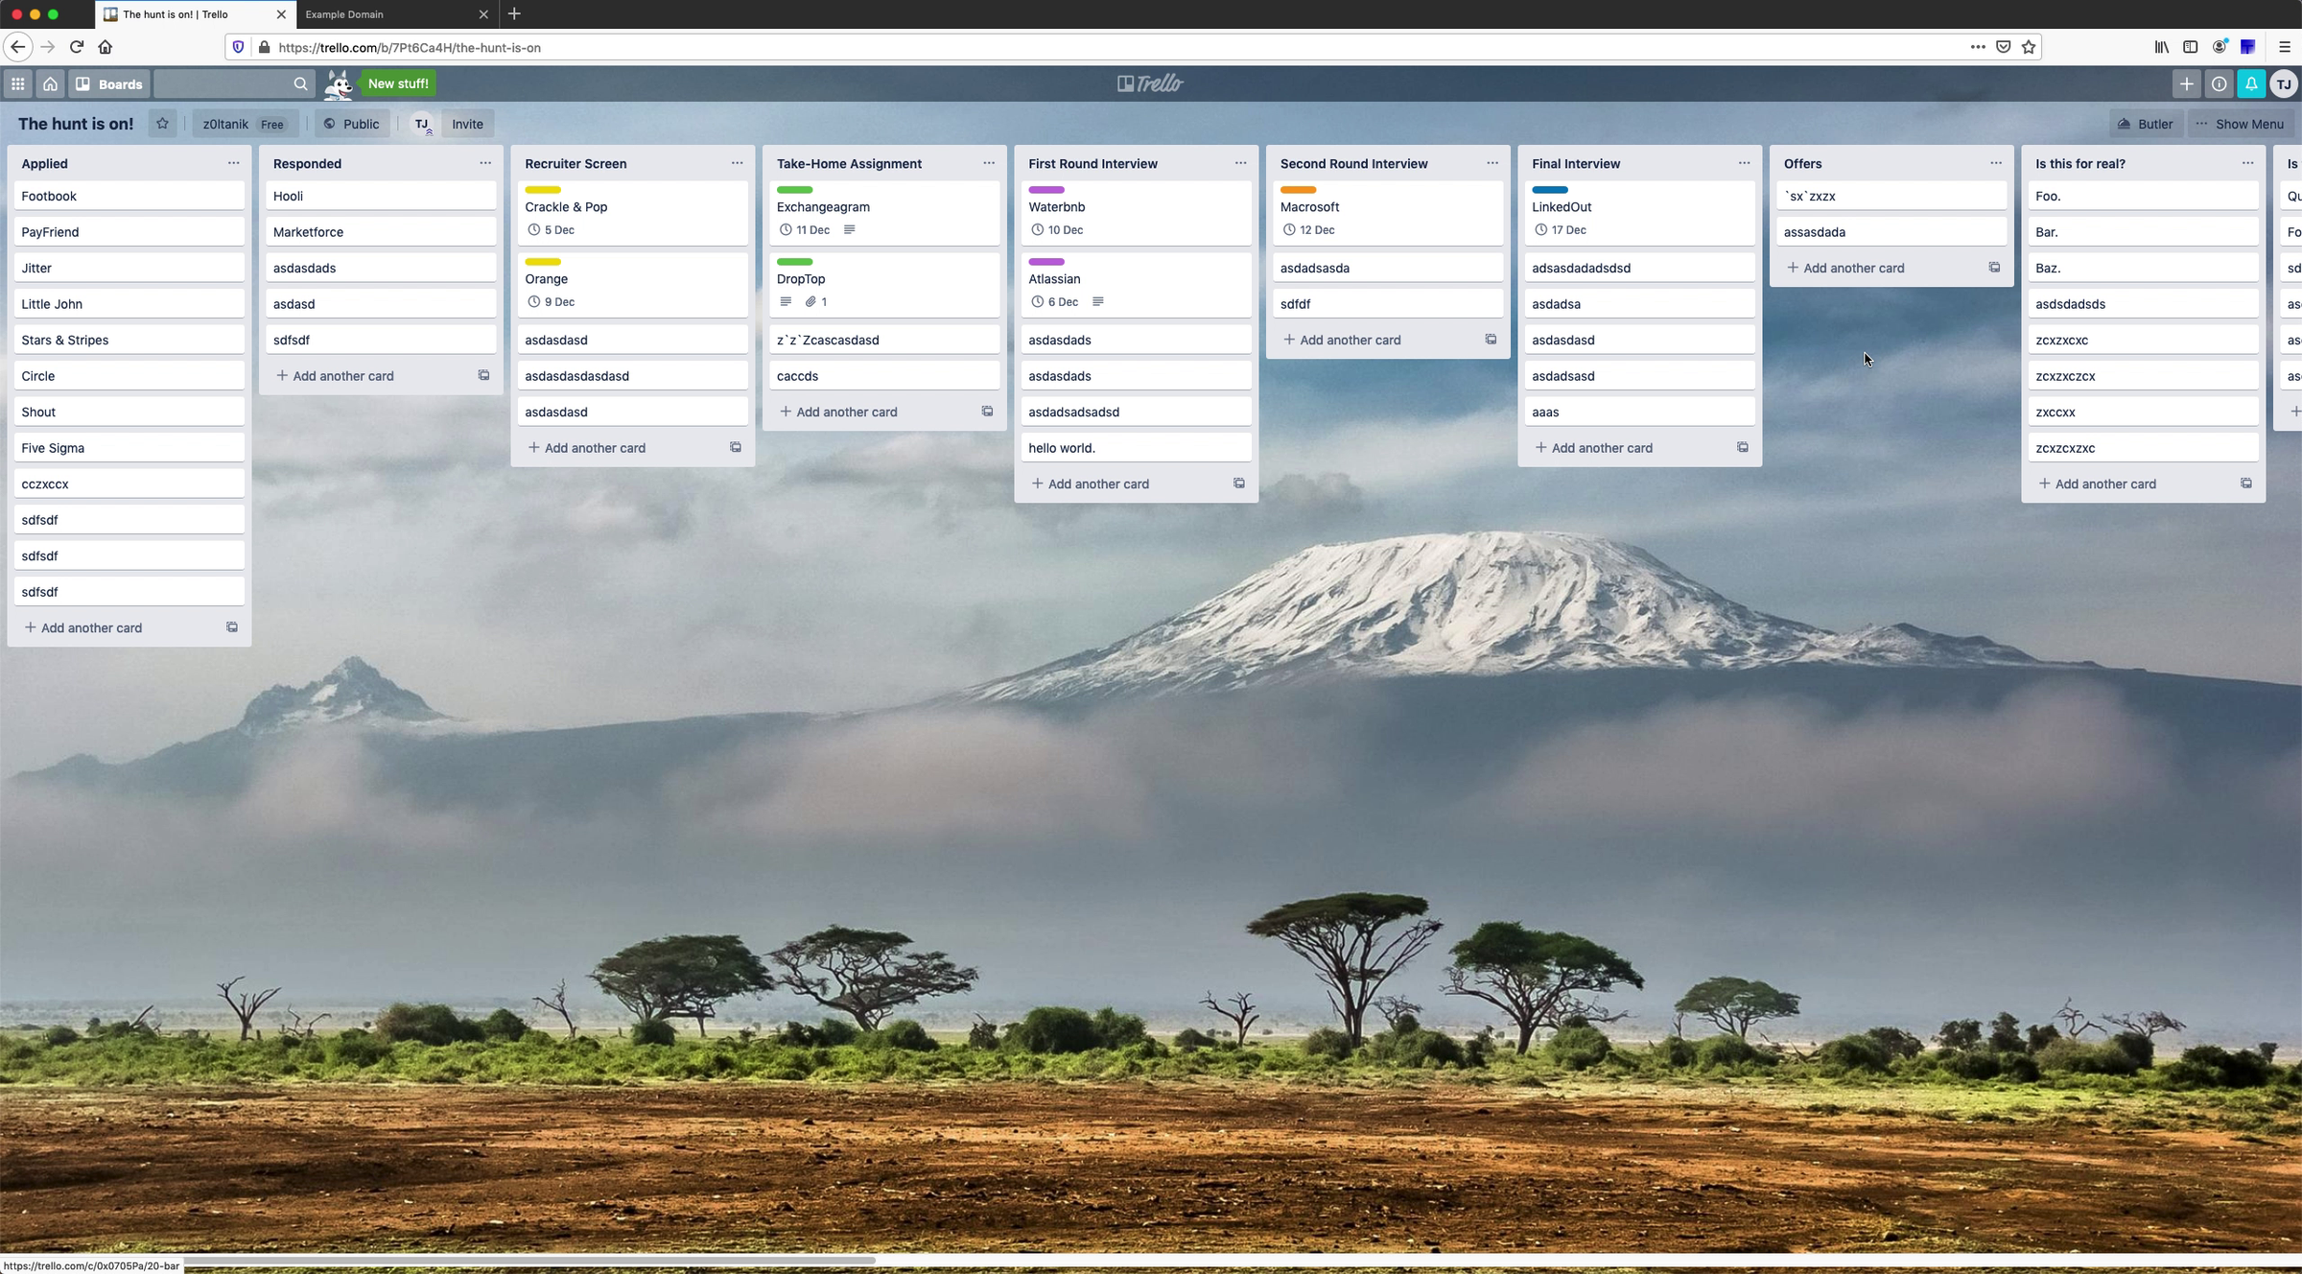Screen dimensions: 2302x1274
Task: Open 'Is this for real?' list actions menu
Action: (2247, 163)
